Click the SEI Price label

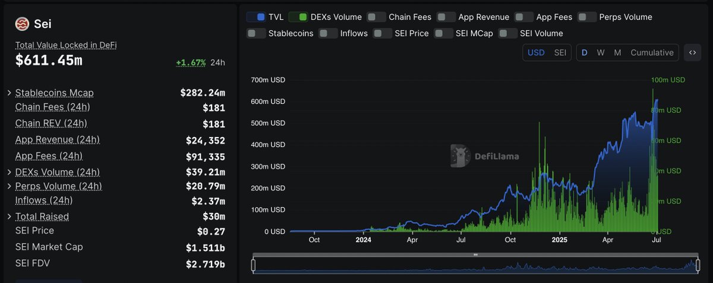click(x=34, y=230)
